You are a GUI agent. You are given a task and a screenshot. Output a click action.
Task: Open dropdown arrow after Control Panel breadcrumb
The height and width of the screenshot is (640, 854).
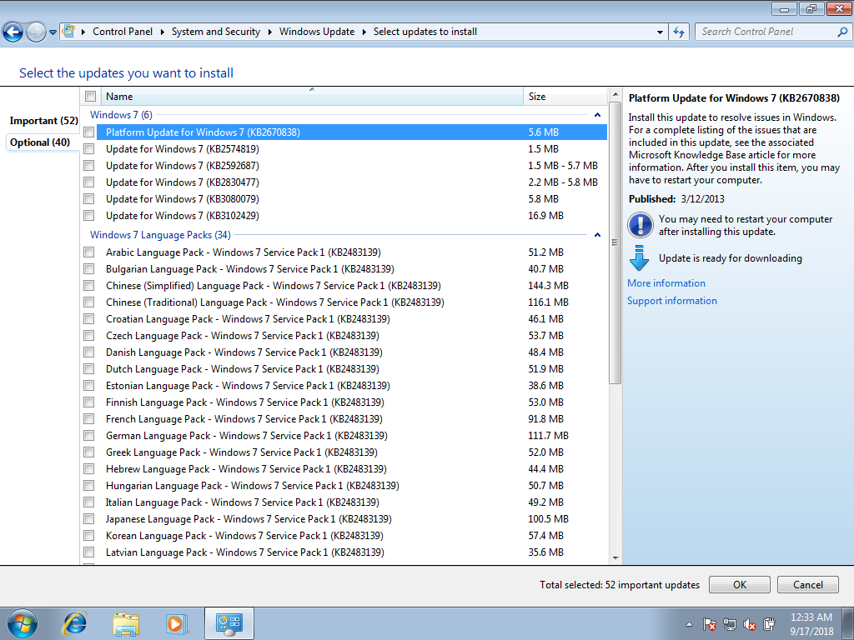click(163, 32)
